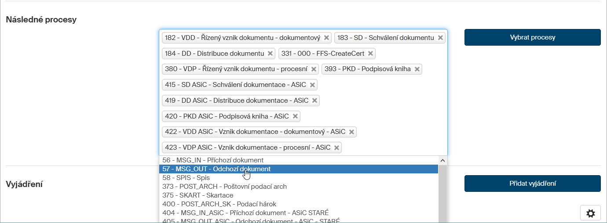Open settings with the gear icon

coord(590,213)
